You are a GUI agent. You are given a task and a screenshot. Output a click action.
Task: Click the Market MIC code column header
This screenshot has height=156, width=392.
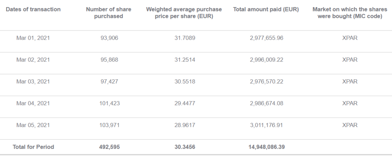[350, 13]
